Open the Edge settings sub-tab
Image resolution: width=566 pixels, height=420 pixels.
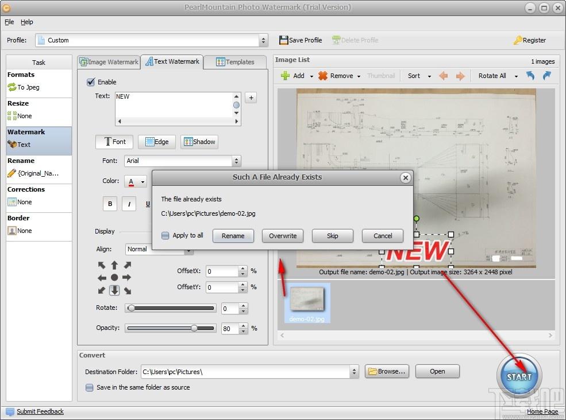pos(157,142)
